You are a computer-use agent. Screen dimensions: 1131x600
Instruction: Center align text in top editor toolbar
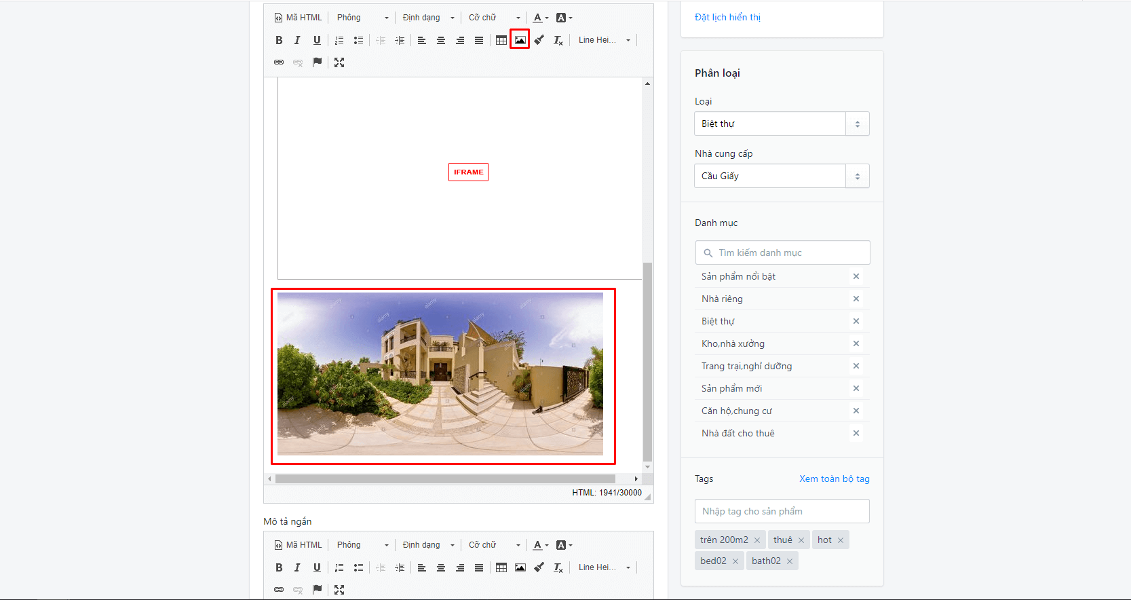click(441, 40)
